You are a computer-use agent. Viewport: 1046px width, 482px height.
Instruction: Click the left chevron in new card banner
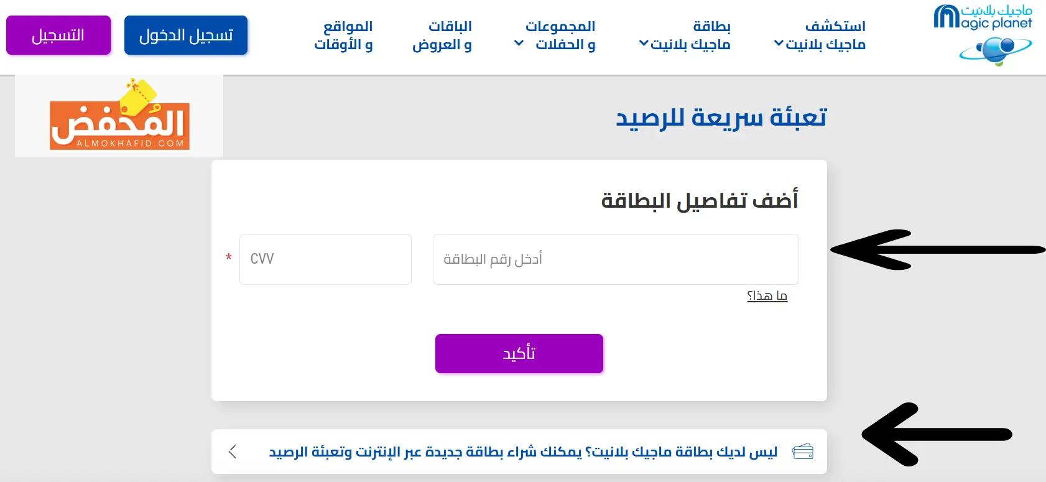(233, 452)
